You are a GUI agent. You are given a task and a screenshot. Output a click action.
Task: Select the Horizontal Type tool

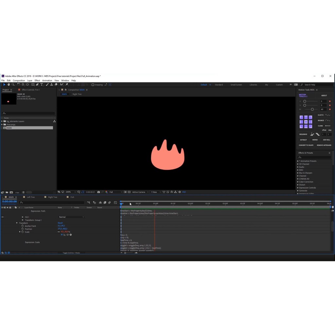tap(42, 85)
